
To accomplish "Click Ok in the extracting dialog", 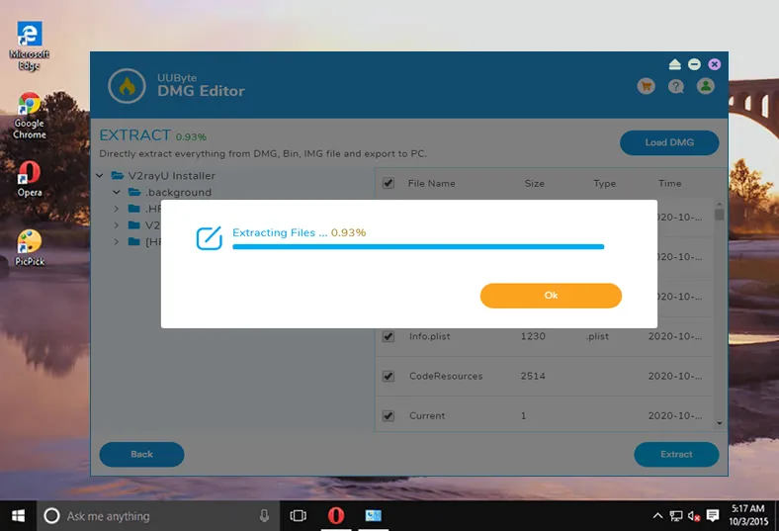I will 551,296.
